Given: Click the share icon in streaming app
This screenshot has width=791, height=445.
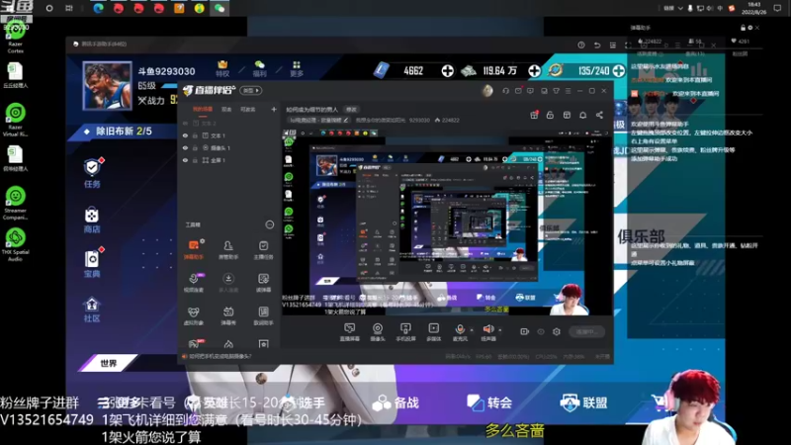Looking at the screenshot, I should (599, 115).
